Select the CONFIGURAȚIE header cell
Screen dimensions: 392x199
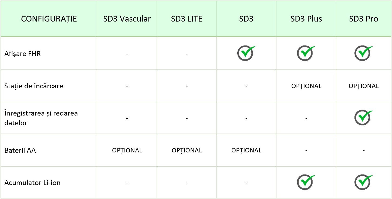(49, 19)
